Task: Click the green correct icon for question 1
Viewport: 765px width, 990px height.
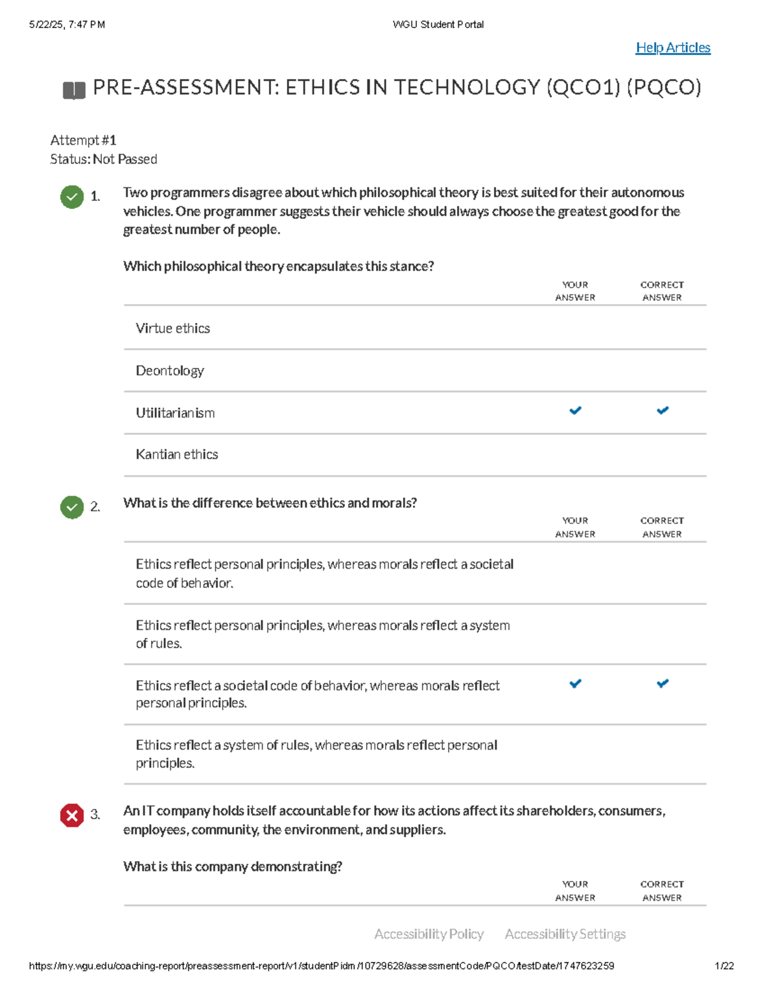Action: (72, 197)
